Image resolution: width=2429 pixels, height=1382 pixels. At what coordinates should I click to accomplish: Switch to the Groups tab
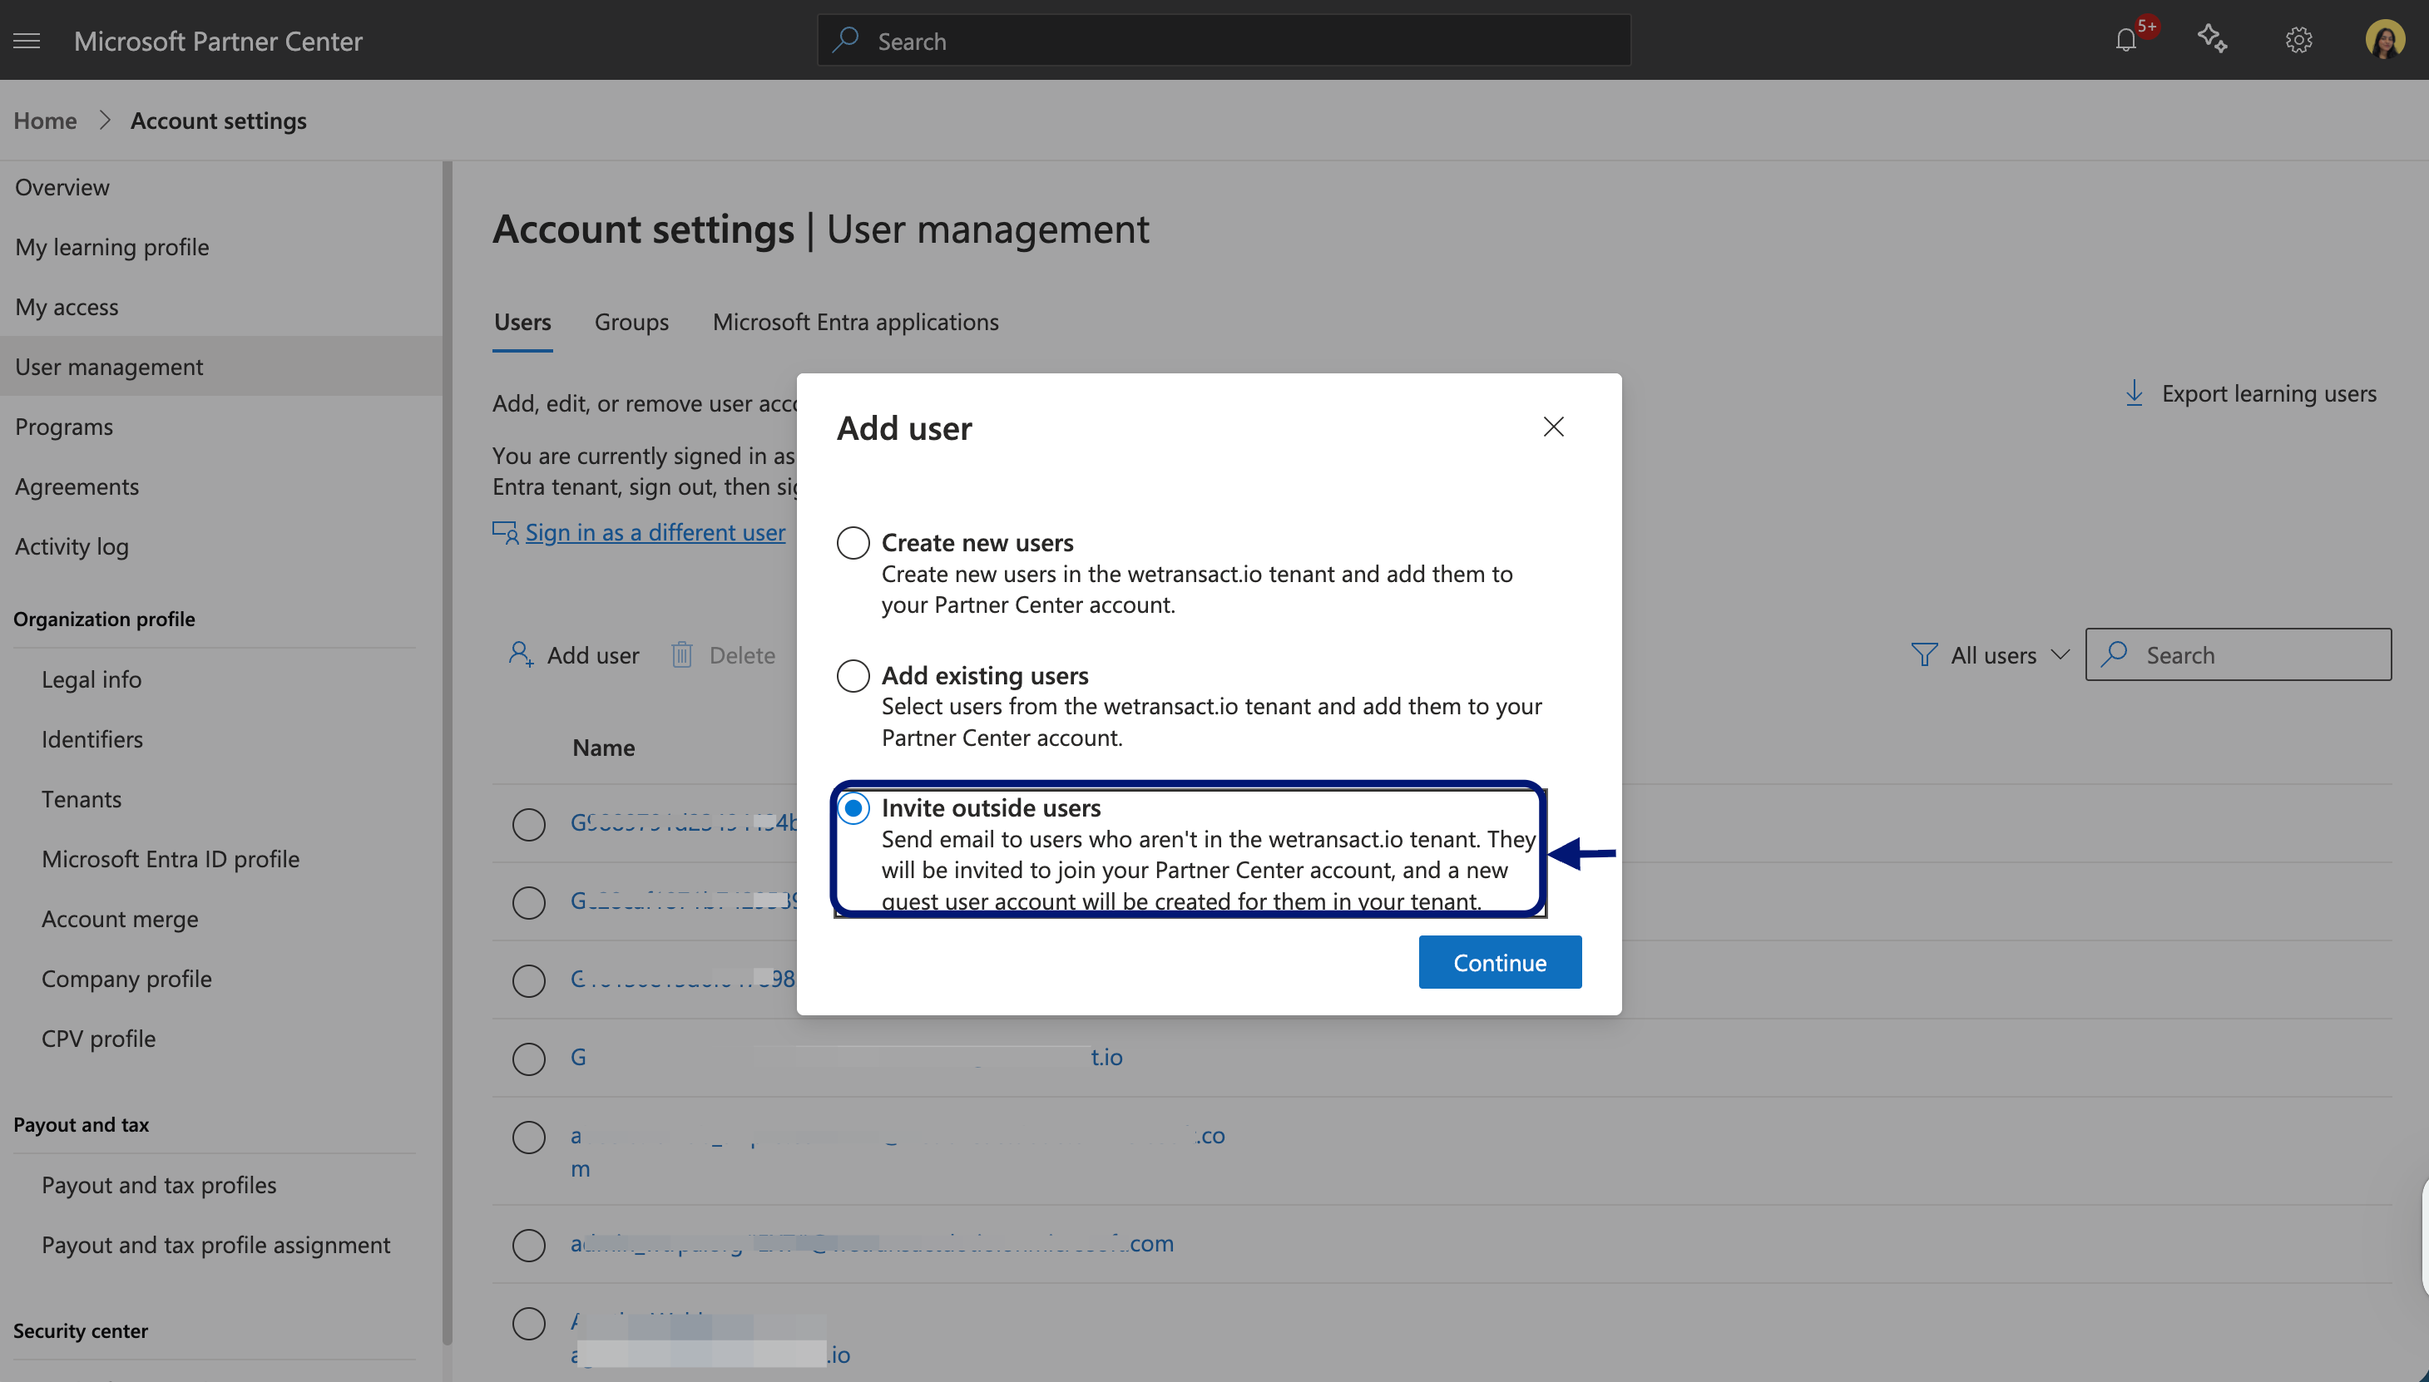(x=631, y=322)
